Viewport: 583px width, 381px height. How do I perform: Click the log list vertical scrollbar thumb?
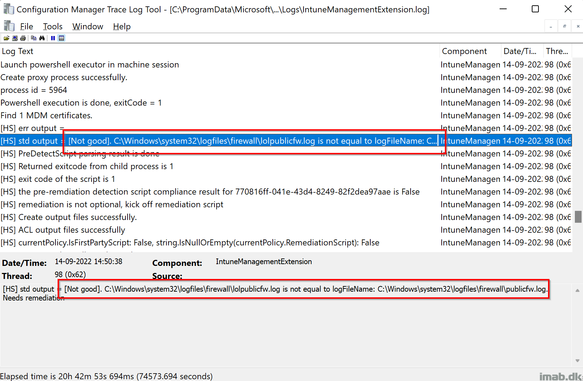click(x=578, y=217)
